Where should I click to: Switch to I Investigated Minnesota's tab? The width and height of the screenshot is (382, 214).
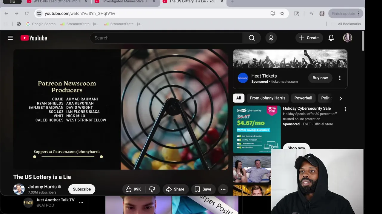[125, 2]
